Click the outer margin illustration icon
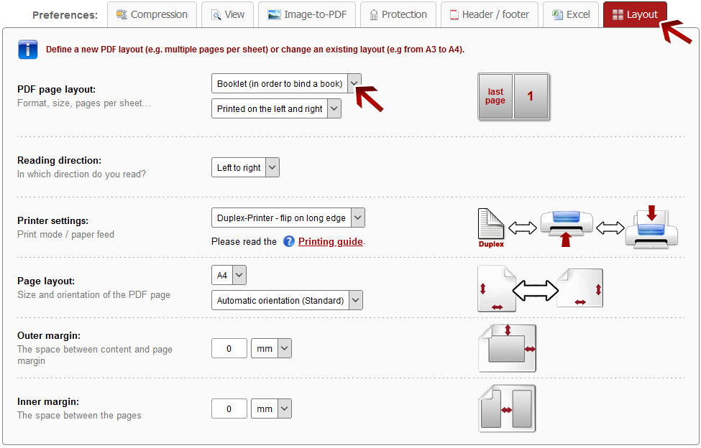This screenshot has width=701, height=448. pos(507,348)
